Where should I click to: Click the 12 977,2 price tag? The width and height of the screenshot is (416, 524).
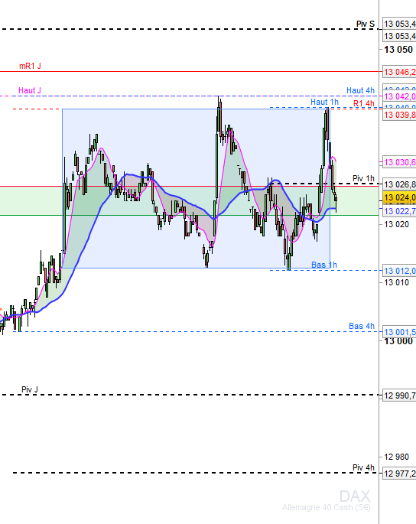[399, 474]
